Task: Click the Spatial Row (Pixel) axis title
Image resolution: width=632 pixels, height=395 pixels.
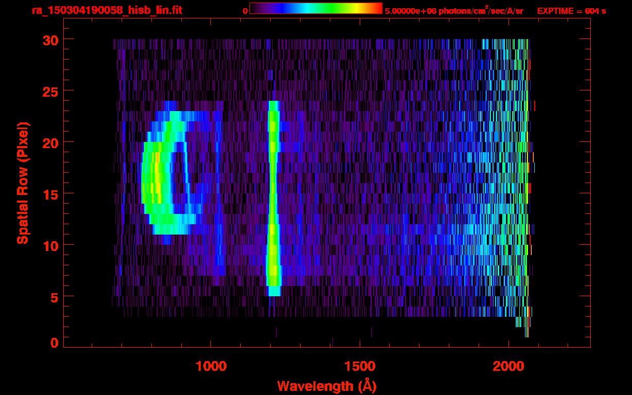Action: (x=23, y=183)
